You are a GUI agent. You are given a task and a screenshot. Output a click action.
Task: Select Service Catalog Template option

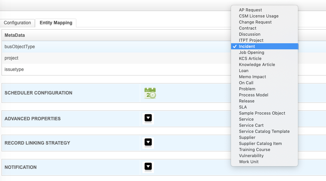(x=264, y=131)
